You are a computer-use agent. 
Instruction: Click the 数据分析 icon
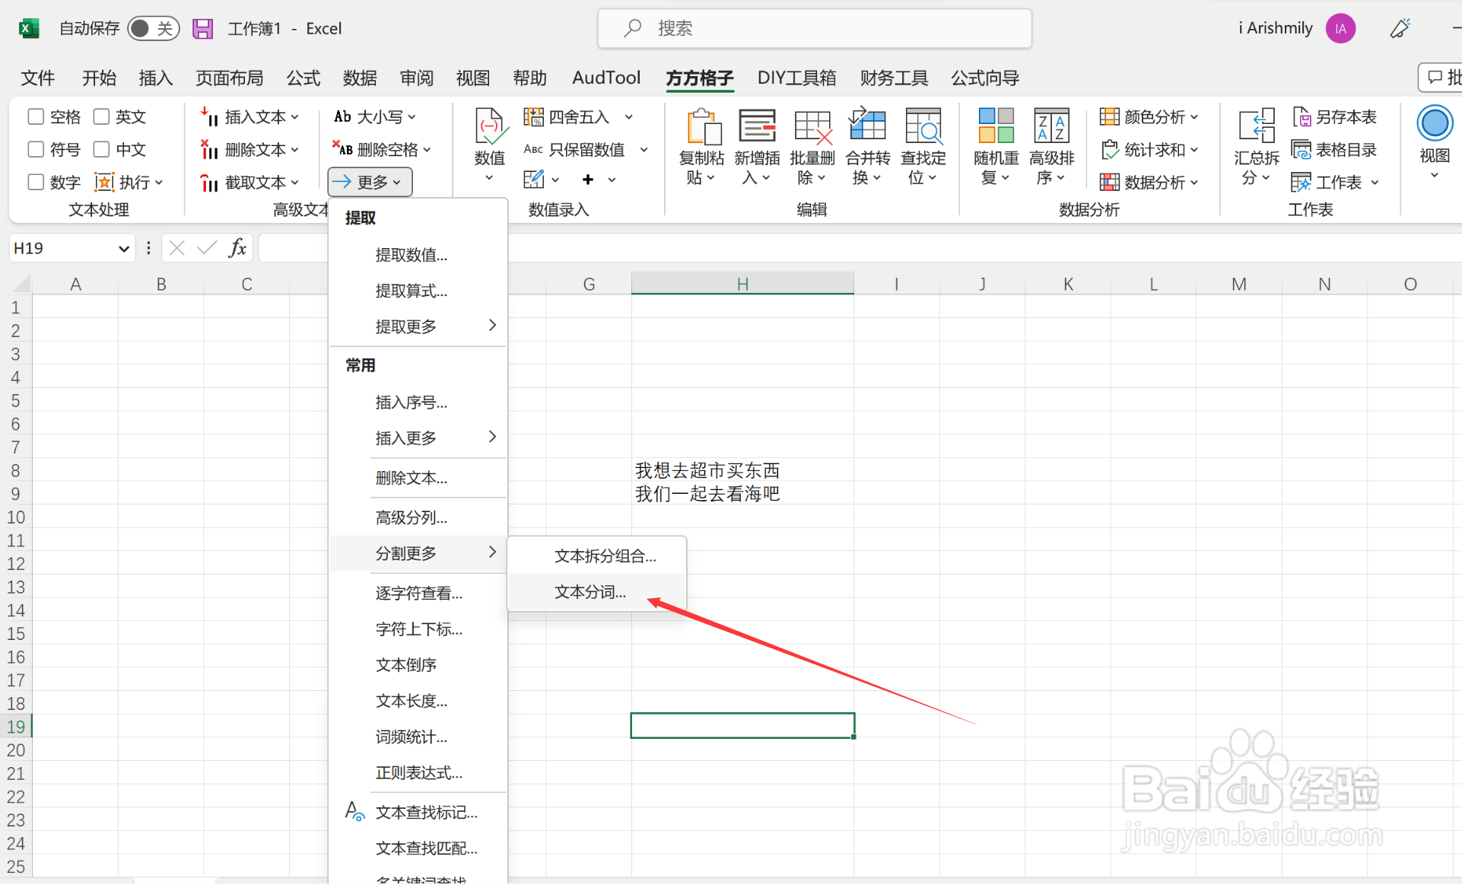click(x=1110, y=183)
